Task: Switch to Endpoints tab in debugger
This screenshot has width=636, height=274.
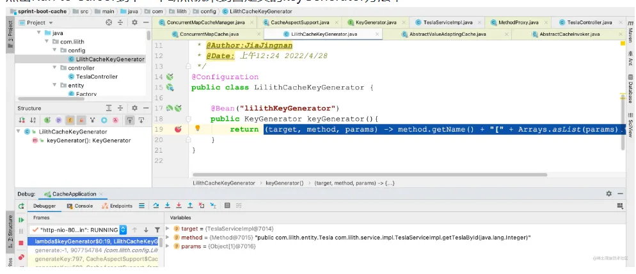Action: point(117,206)
